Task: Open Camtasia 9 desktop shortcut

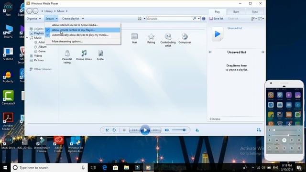Action: point(8,97)
